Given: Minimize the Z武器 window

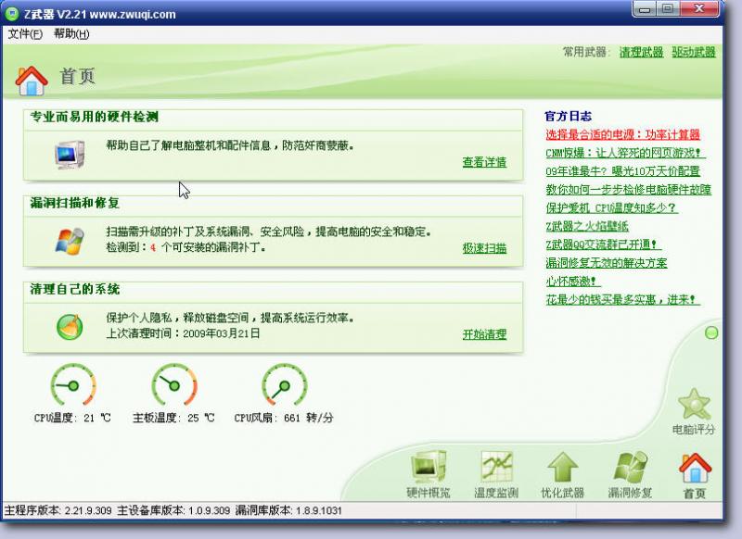Looking at the screenshot, I should click(x=644, y=9).
